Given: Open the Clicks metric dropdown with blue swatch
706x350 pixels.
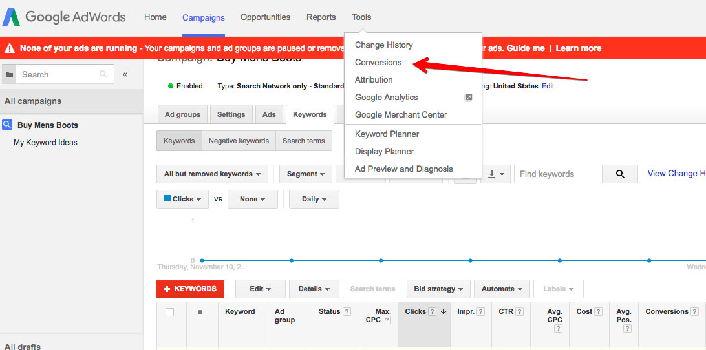Looking at the screenshot, I should point(182,199).
